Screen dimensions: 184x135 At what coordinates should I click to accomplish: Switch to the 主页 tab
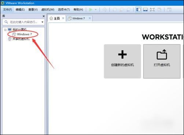click(x=57, y=18)
